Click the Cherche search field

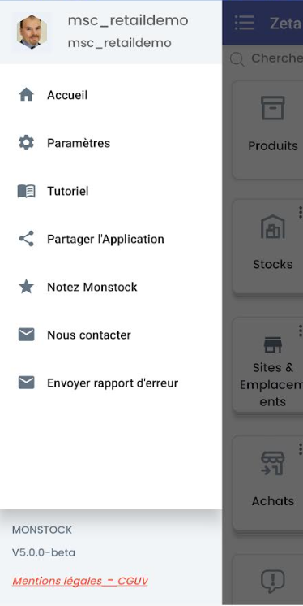pos(267,58)
